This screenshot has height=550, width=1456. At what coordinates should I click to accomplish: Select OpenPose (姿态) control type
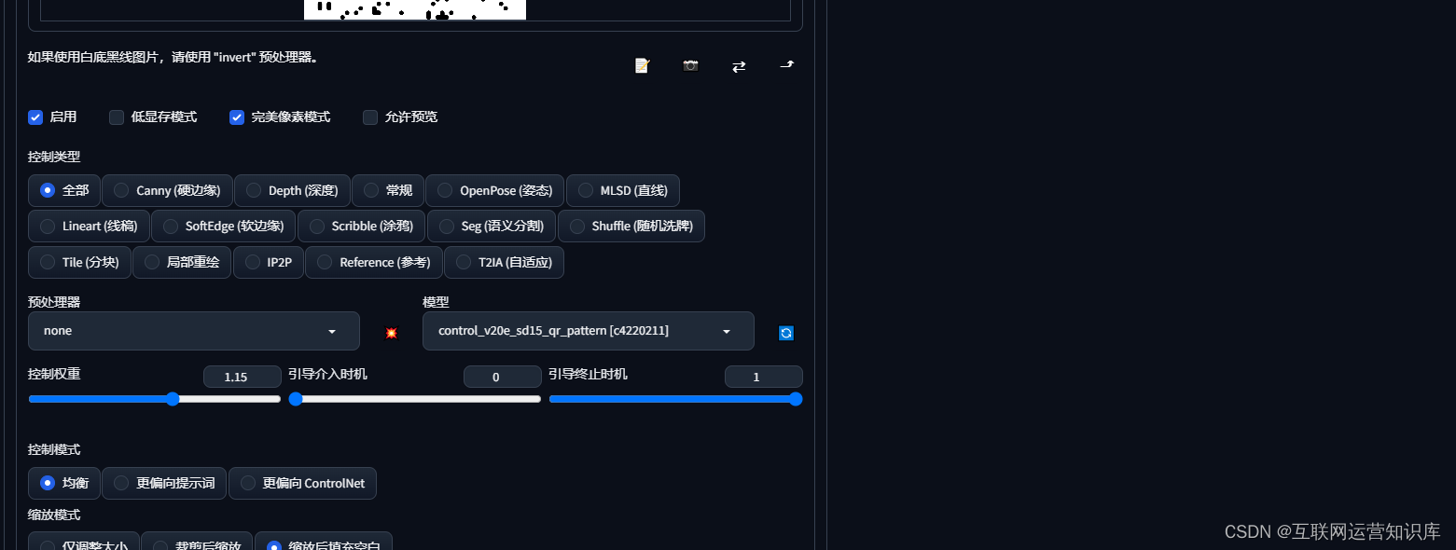(x=494, y=190)
